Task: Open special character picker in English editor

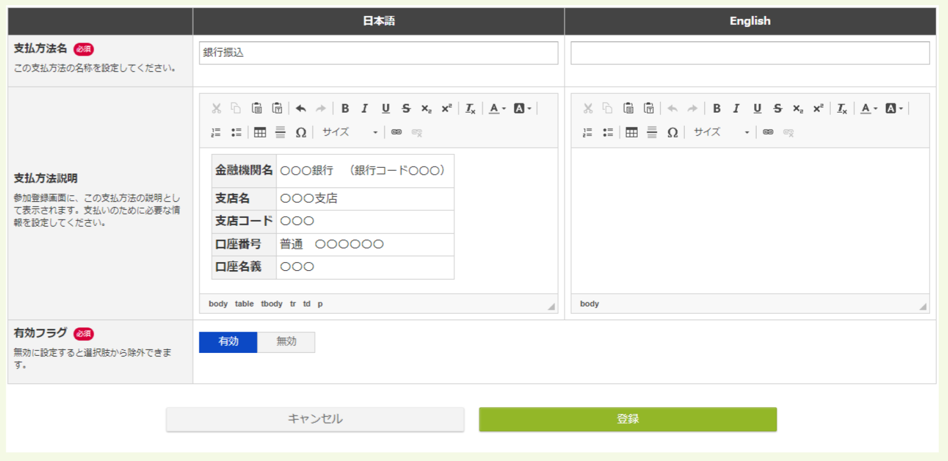Action: [672, 132]
